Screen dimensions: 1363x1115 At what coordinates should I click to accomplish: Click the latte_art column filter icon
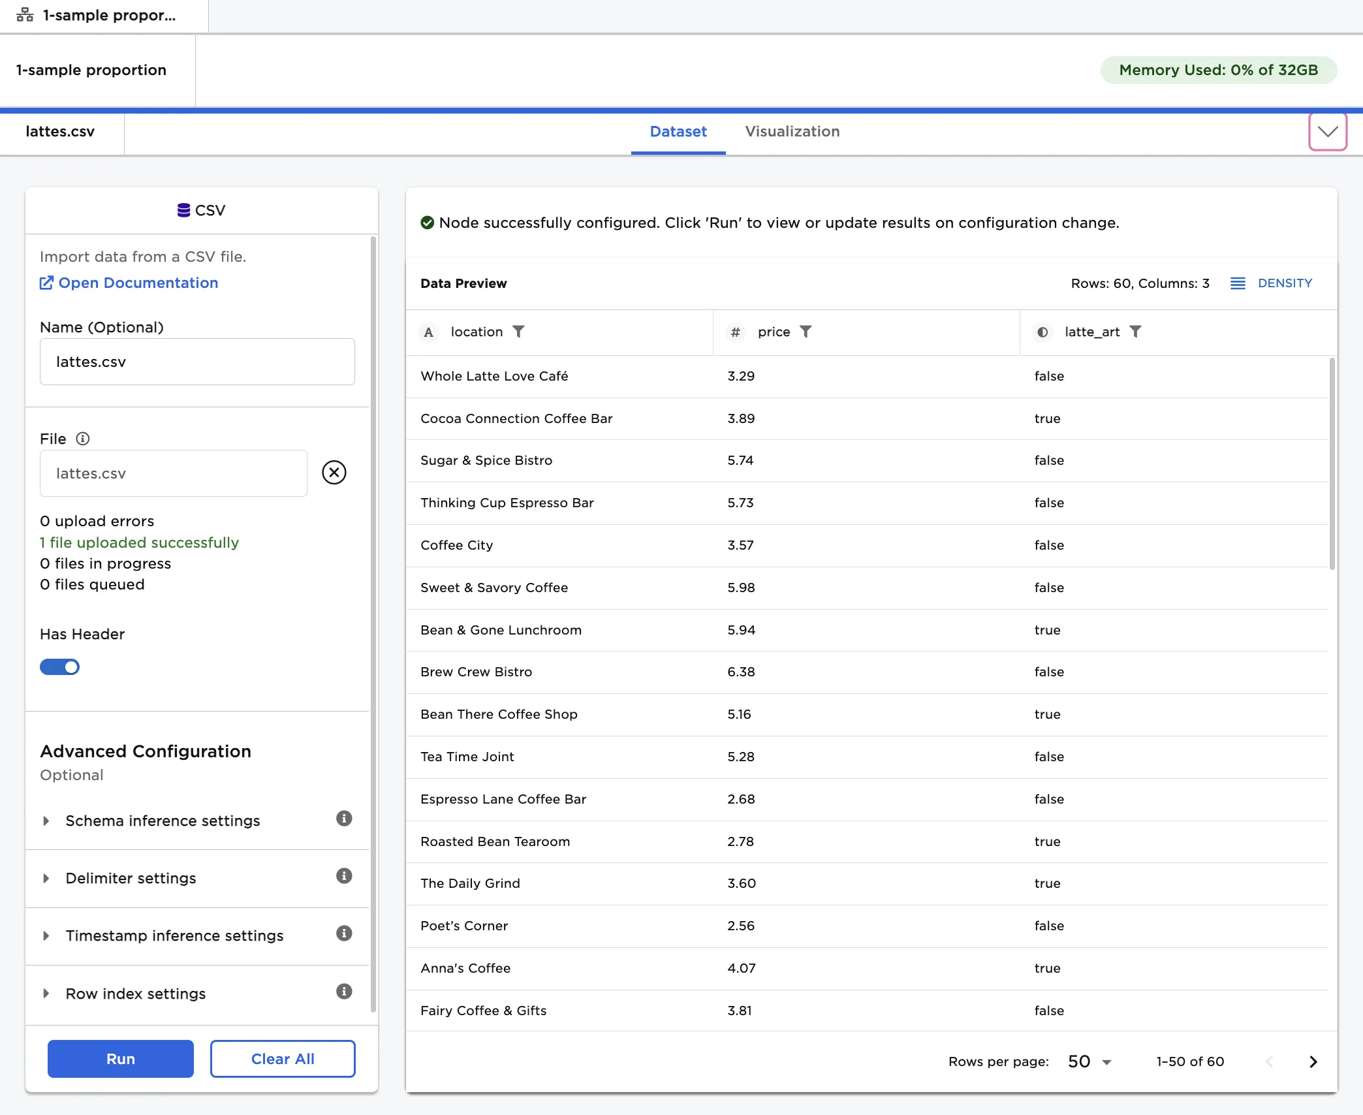pyautogui.click(x=1135, y=332)
